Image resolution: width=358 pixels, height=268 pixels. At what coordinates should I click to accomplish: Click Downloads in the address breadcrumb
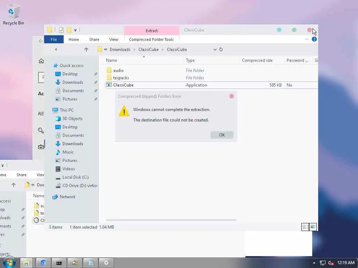(x=120, y=50)
